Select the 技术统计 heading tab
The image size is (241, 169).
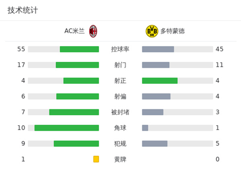[x=22, y=10]
